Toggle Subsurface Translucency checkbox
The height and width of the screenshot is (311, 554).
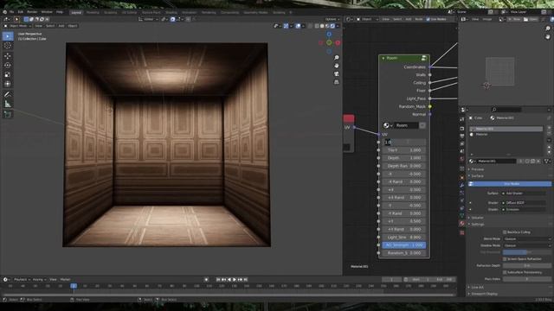[x=505, y=272]
